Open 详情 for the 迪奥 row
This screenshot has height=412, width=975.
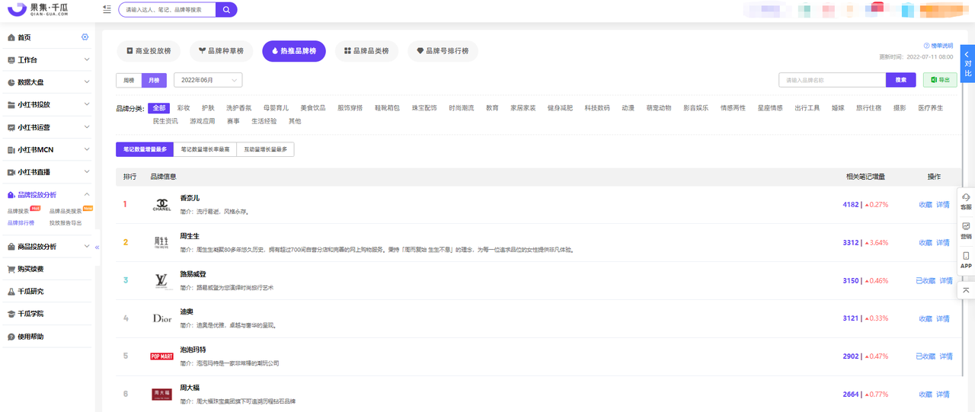[x=943, y=318]
